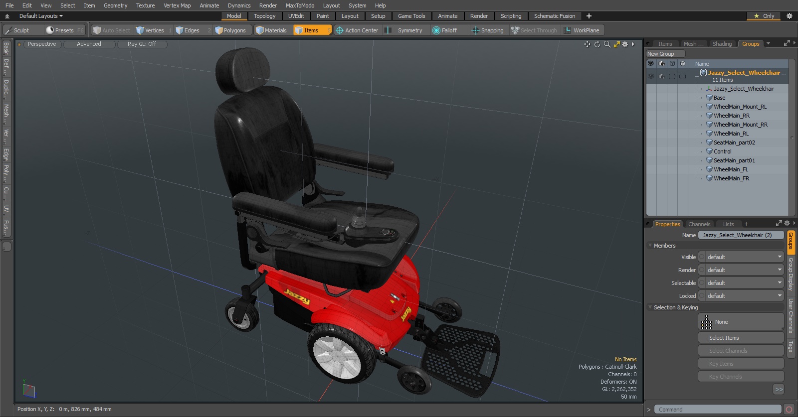Screen dimensions: 798x417
Task: Toggle render column of Jazzy_Select_Wheelchair group
Action: click(x=661, y=77)
